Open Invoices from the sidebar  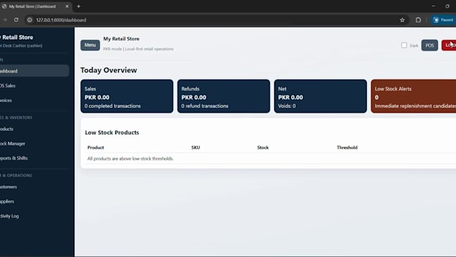(x=34, y=100)
